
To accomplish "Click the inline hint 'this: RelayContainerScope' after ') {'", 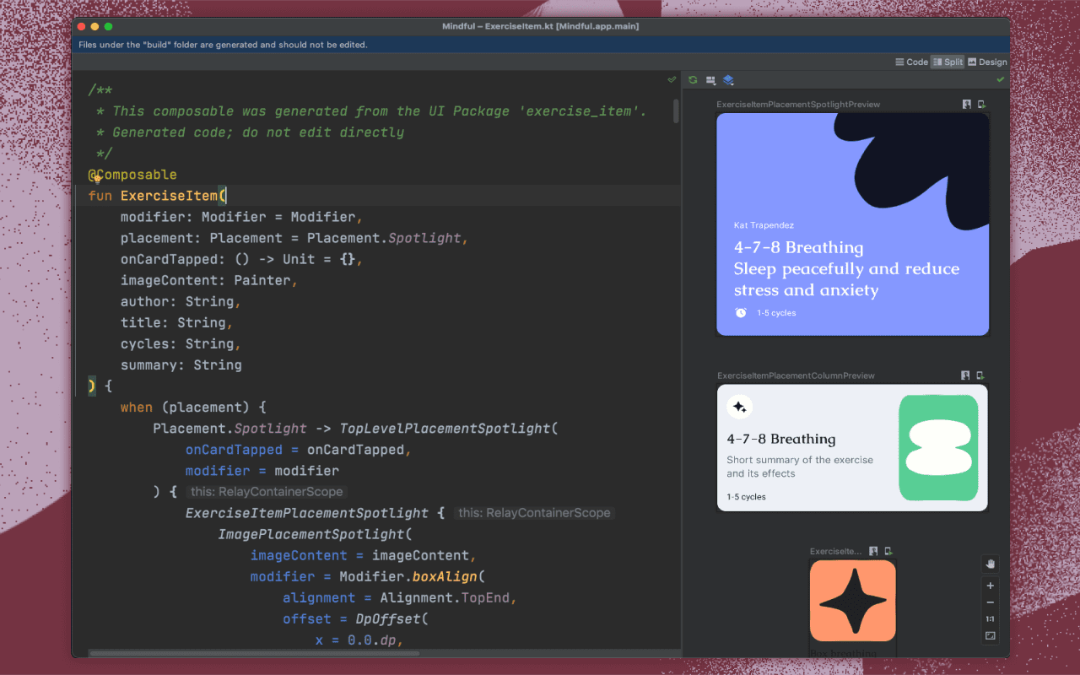I will pos(267,492).
